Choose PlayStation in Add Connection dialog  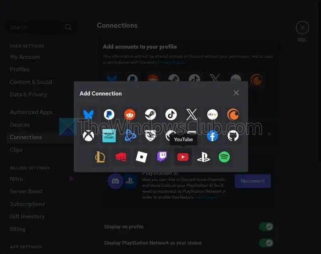[x=204, y=157]
